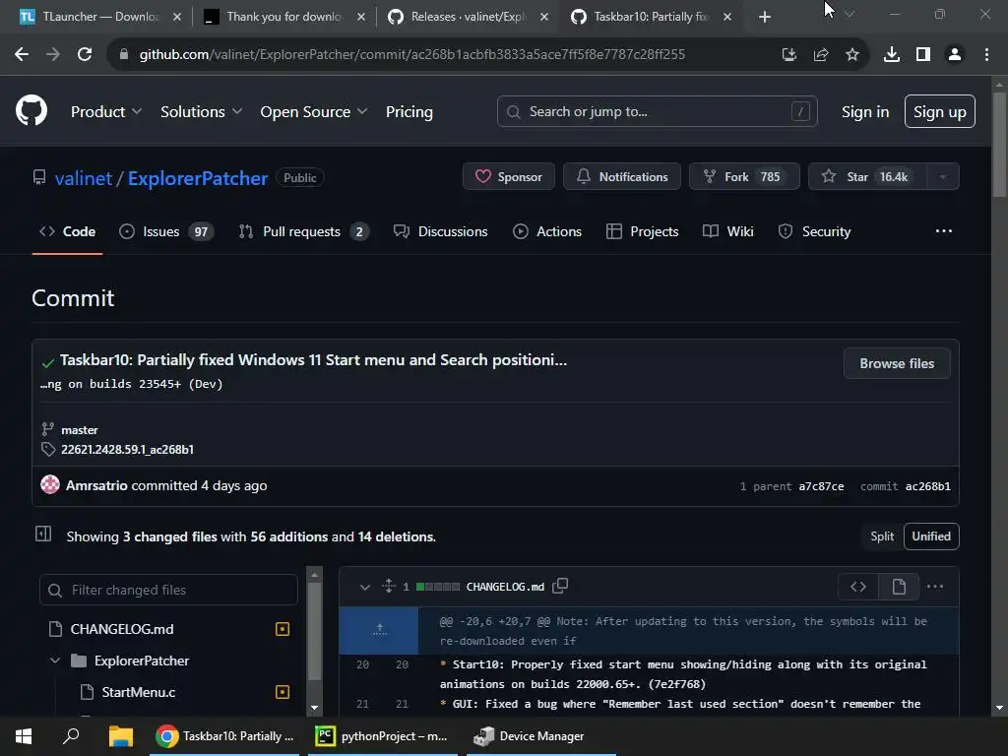Install app icon in address bar

[788, 55]
